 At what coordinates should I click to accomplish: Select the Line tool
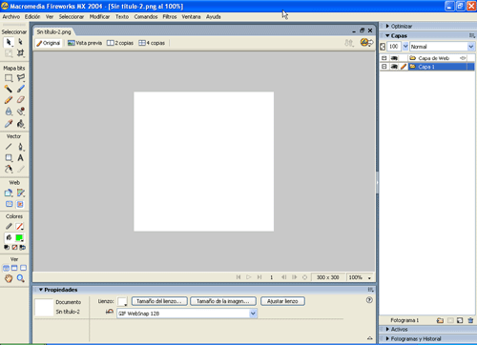pyautogui.click(x=9, y=147)
